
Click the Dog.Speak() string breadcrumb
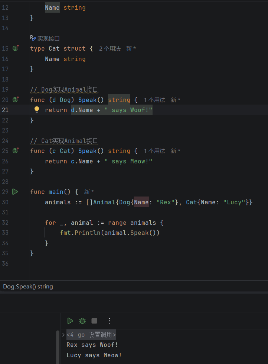tap(28, 287)
